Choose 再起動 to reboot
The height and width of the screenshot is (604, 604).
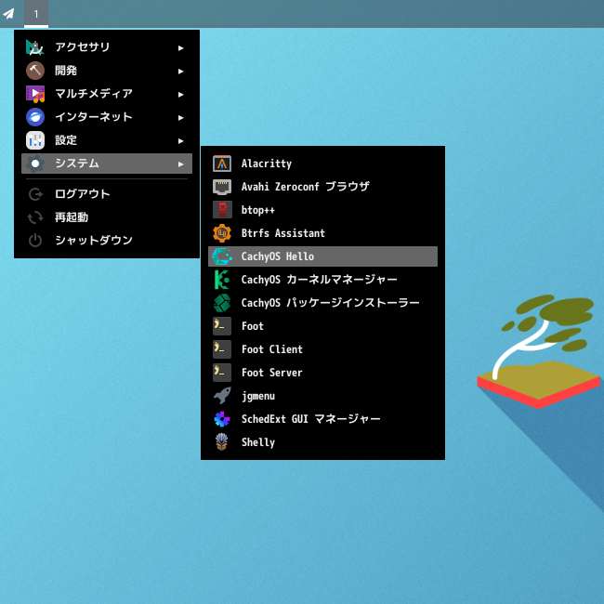[107, 217]
